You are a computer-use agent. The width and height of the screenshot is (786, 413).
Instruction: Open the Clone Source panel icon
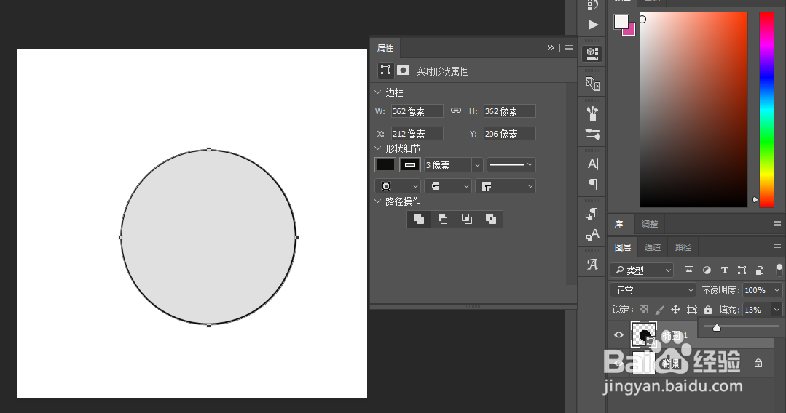[x=592, y=84]
